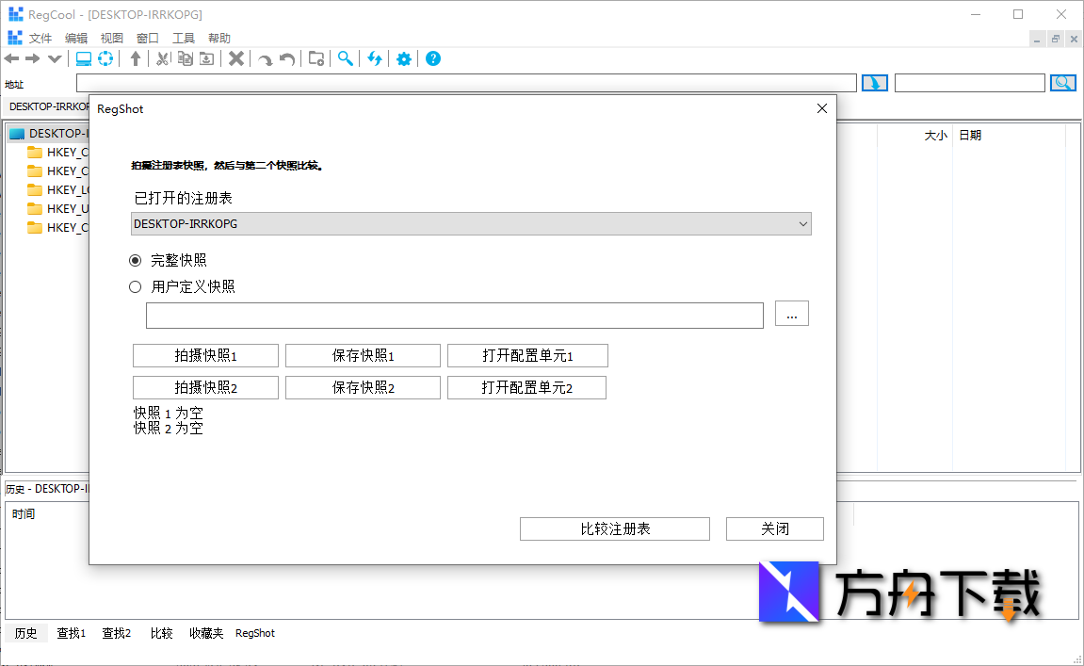Click the ... browse button next to snapshot path
1084x666 pixels.
tap(791, 314)
